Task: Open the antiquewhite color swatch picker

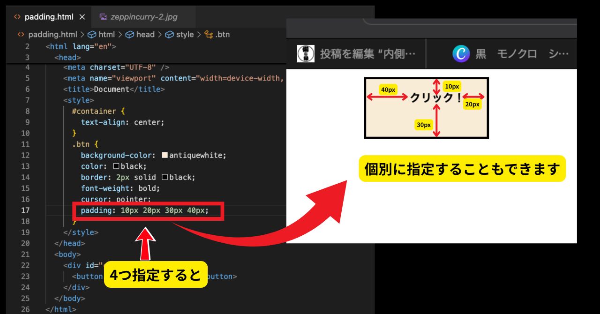Action: [x=165, y=155]
